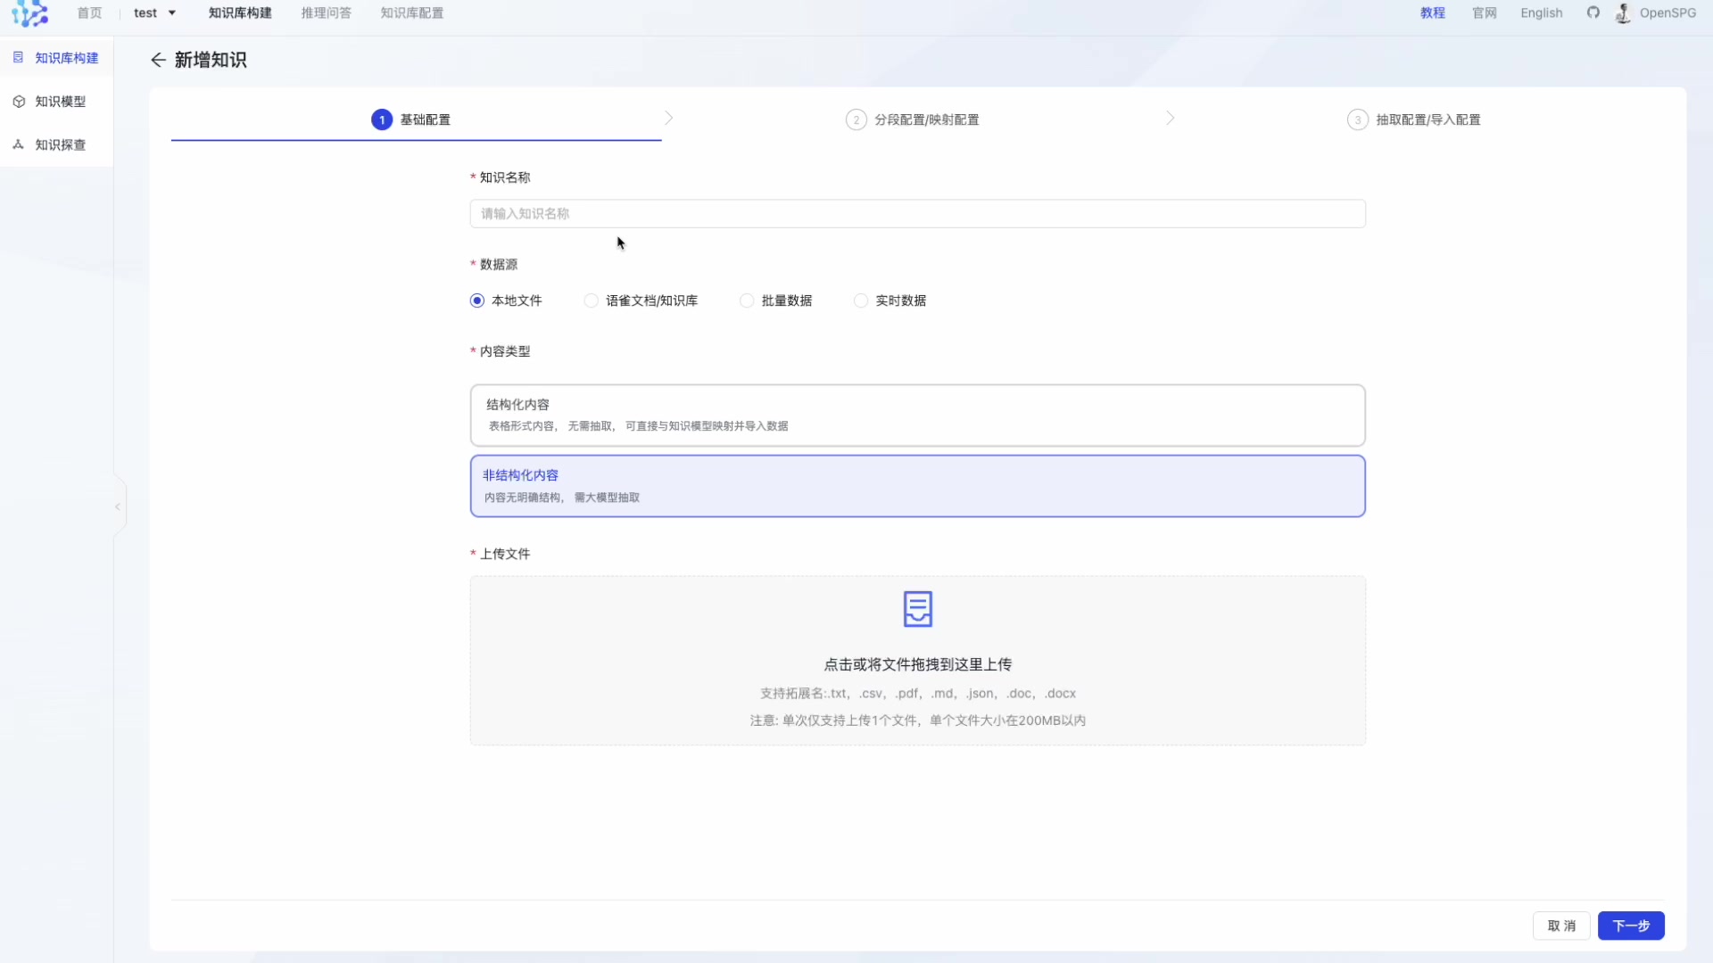Screen dimensions: 1713x963
Task: Switch to the 推理问答 tab
Action: 326,13
